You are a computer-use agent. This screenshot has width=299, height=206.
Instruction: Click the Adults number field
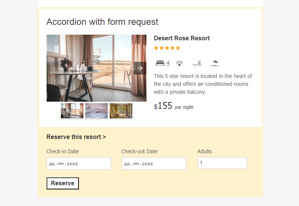(x=222, y=163)
